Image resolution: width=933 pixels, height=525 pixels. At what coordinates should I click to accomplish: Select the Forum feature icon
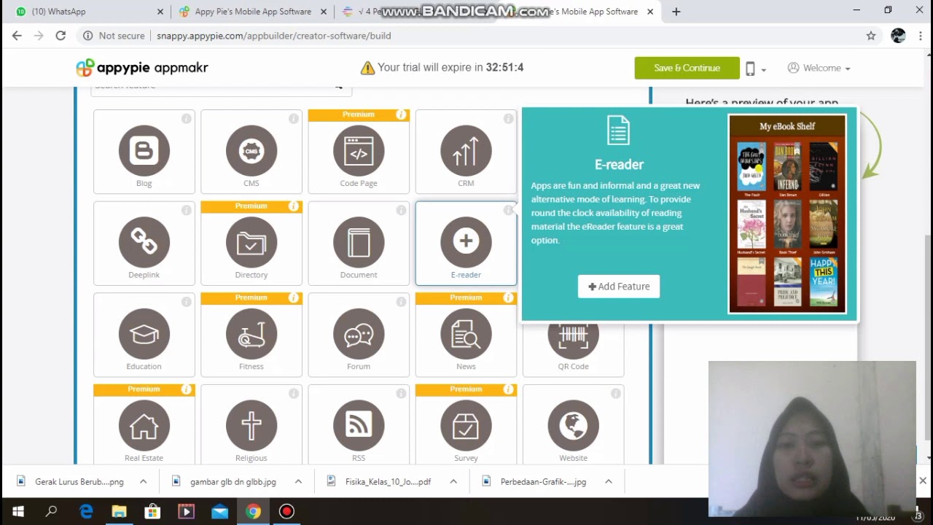point(359,334)
